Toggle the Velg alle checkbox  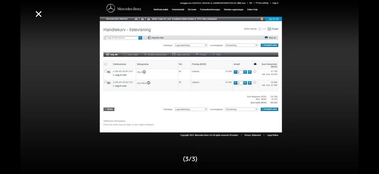click(x=107, y=55)
